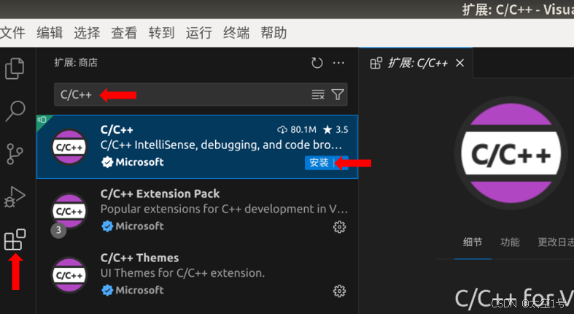This screenshot has width=574, height=314.
Task: Clear extensions search results
Action: [x=318, y=94]
